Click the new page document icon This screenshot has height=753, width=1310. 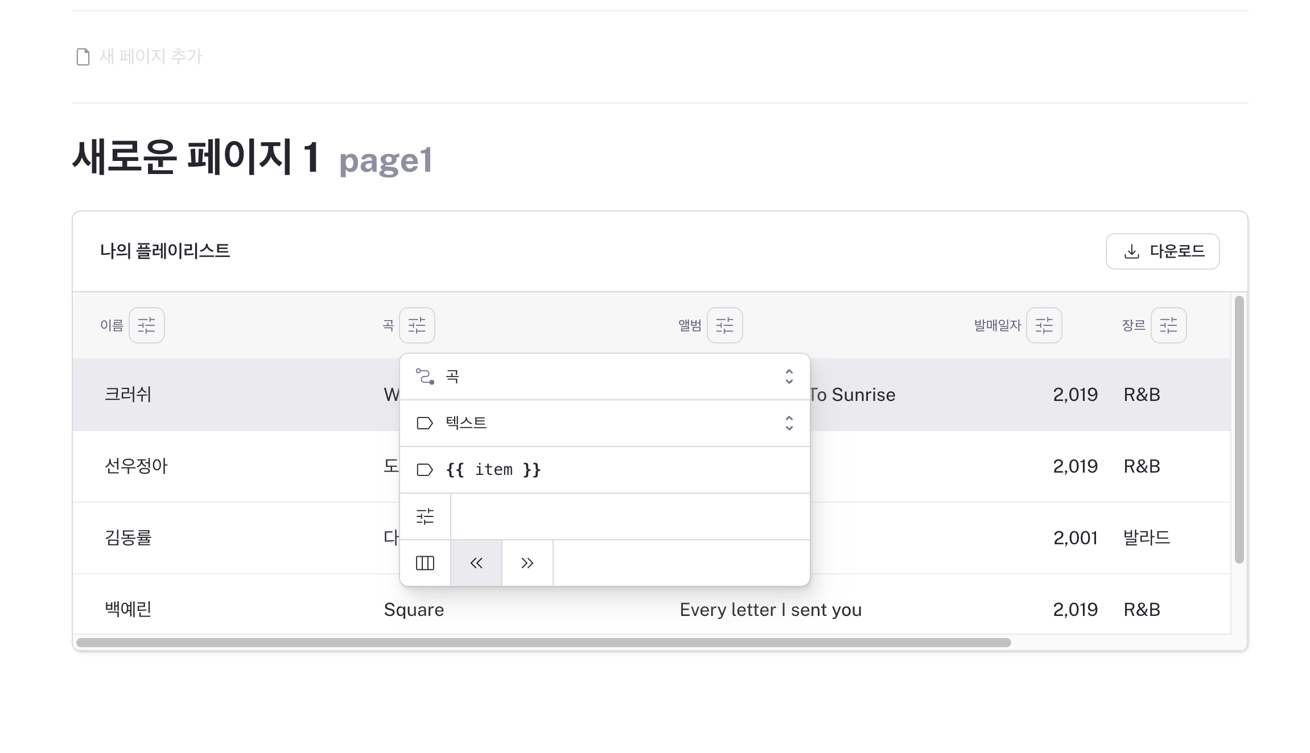click(x=83, y=57)
